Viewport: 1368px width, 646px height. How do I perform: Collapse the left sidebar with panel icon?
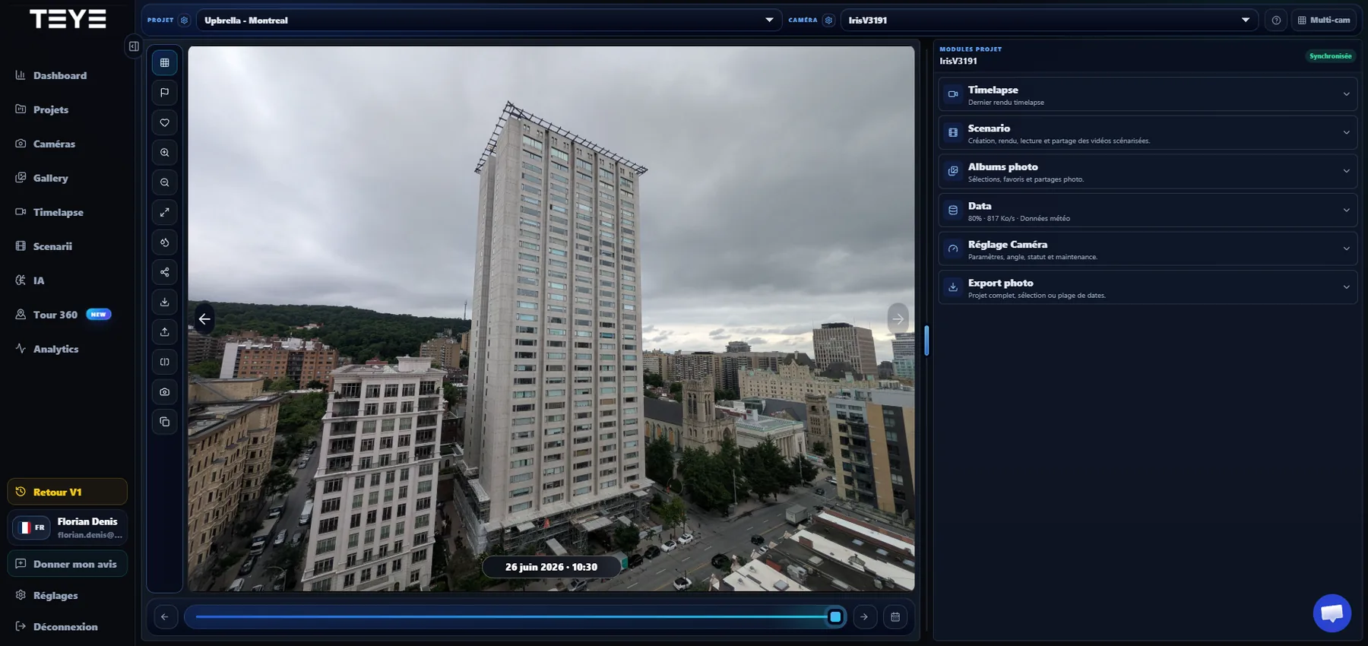(134, 46)
